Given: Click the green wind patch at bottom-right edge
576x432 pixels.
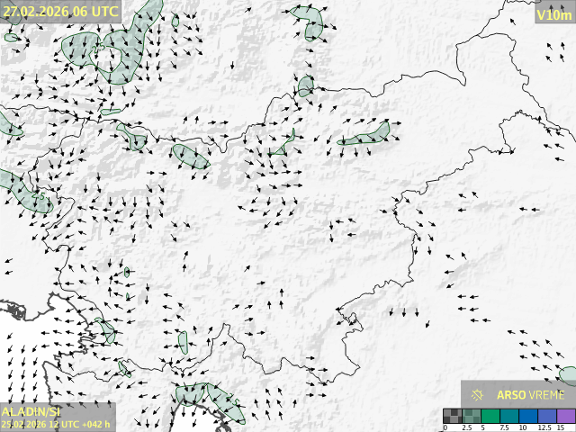Looking at the screenshot, I should point(568,375).
